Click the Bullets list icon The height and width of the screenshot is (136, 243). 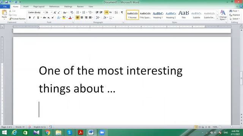77,12
